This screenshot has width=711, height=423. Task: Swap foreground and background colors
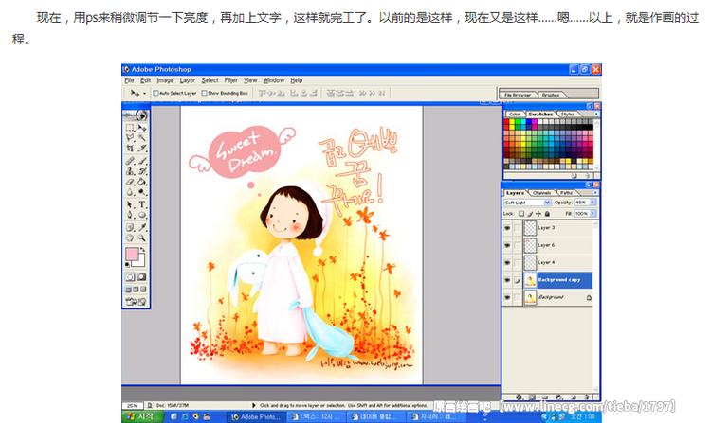pos(143,249)
